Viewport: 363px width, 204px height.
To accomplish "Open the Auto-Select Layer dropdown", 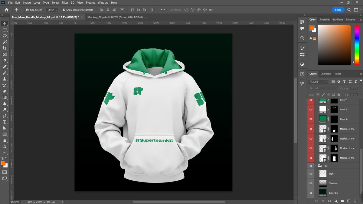I will click(52, 10).
